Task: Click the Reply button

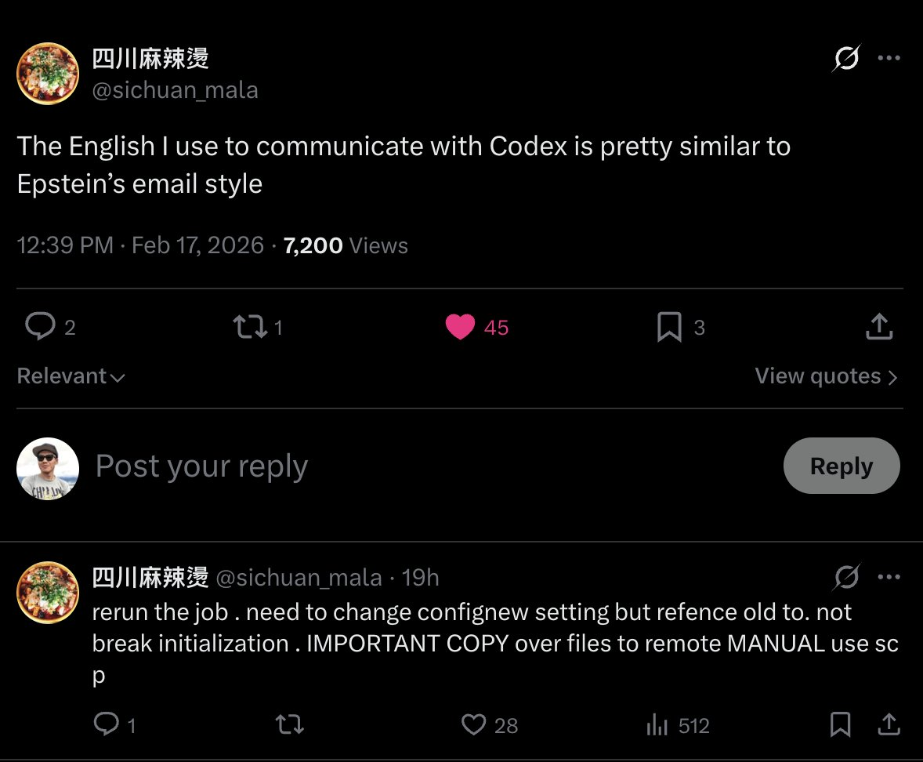Action: [841, 466]
